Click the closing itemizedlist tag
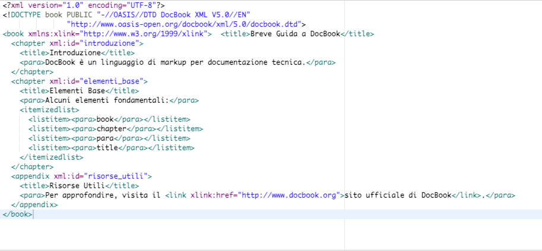542x251 pixels. (x=52, y=157)
